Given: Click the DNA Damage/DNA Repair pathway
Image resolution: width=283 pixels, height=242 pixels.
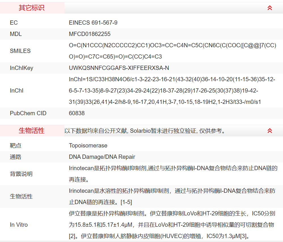Looking at the screenshot, I should (102, 157).
